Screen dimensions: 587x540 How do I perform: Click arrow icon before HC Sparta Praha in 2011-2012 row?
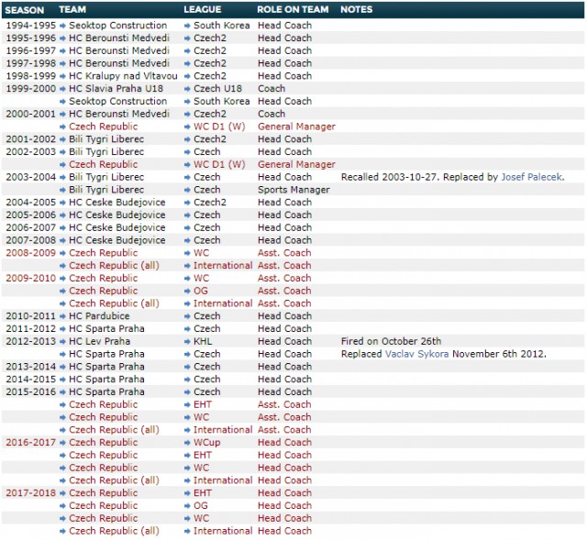point(62,329)
